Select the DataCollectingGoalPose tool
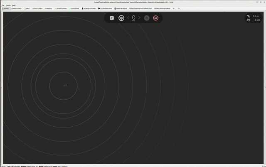Viewport: 266px width, 167px height. [162, 8]
